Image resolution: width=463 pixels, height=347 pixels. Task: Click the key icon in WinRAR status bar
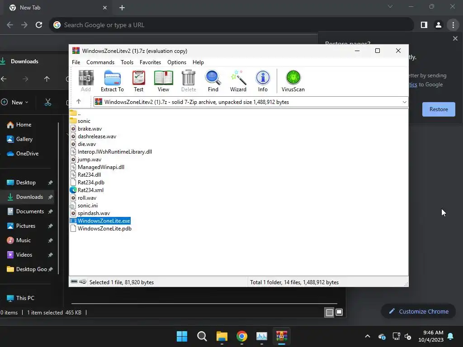point(83,282)
